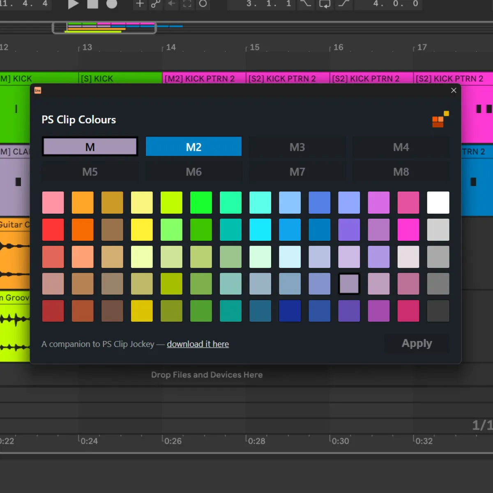Stop playback with the Stop button

click(93, 4)
